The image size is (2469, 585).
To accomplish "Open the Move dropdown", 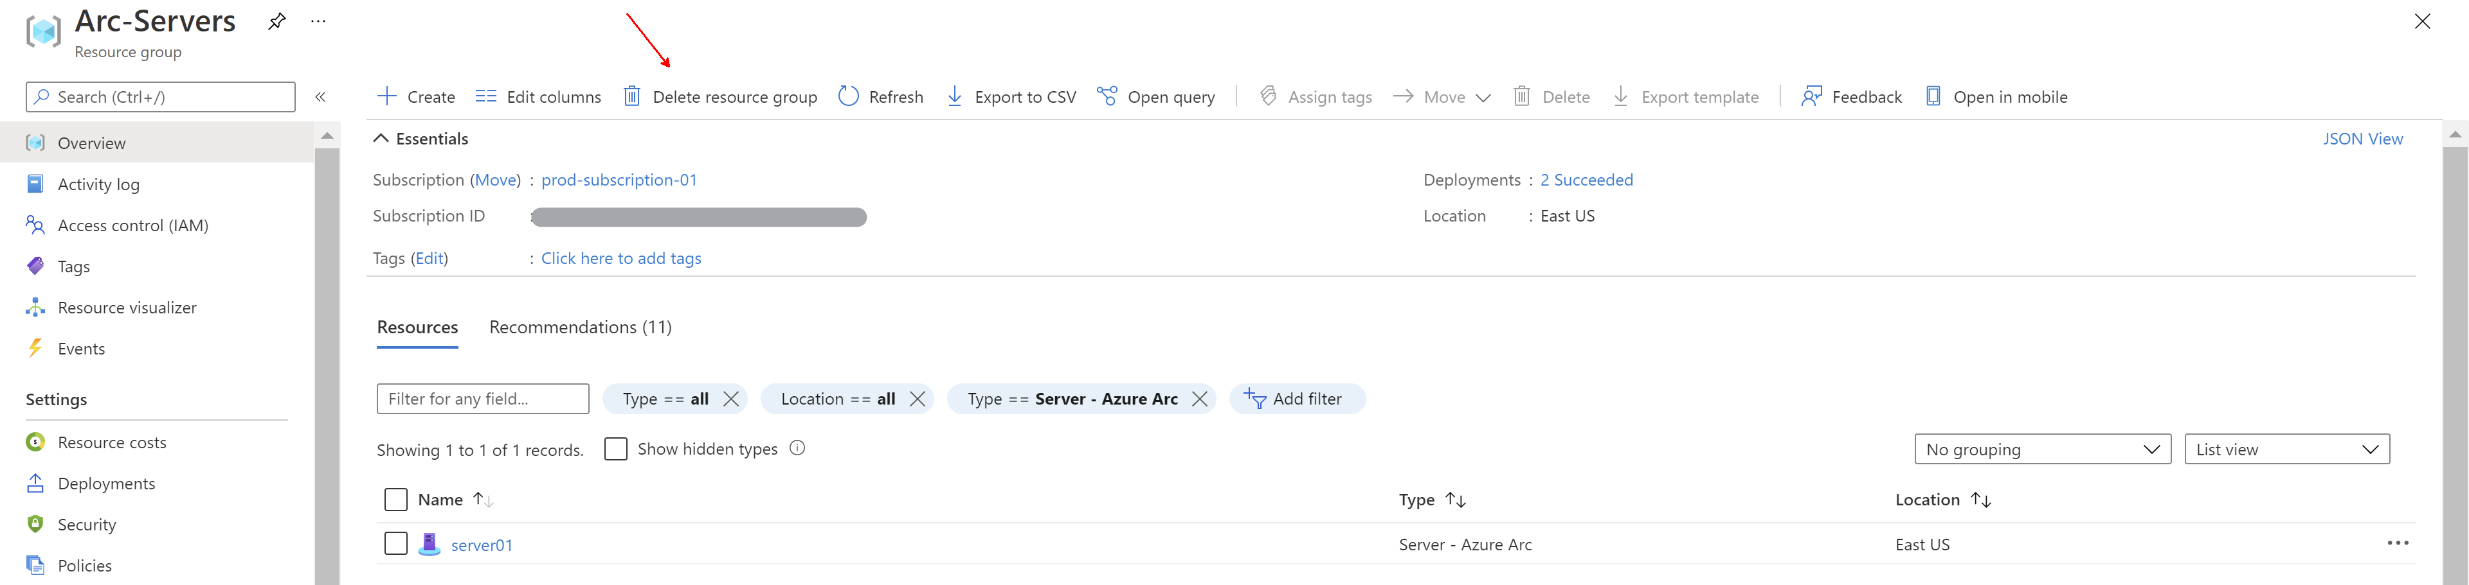I will (x=1442, y=97).
